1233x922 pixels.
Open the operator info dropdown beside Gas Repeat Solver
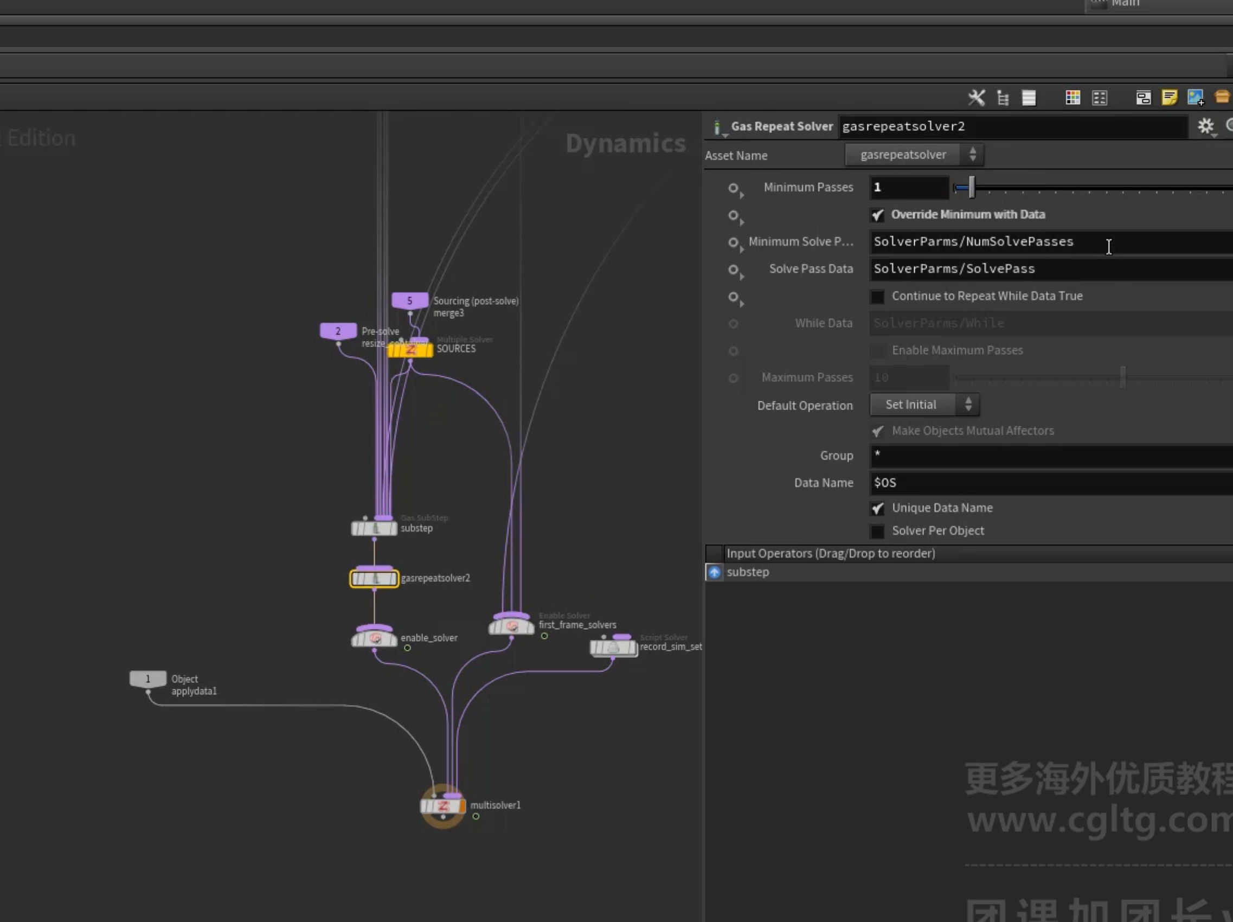[x=718, y=128]
